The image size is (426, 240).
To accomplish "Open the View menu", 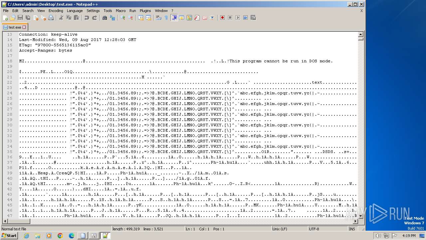I will (x=41, y=11).
